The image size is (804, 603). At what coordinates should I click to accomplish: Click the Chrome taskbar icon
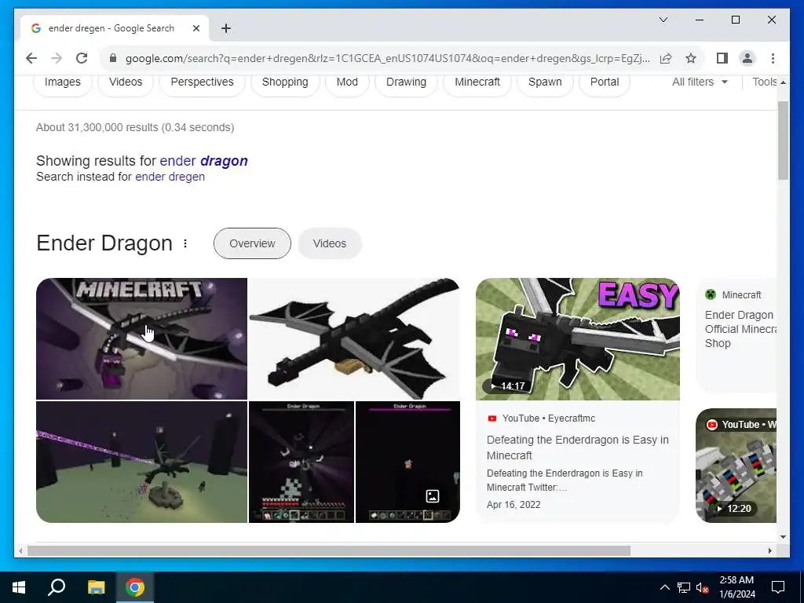click(x=135, y=587)
